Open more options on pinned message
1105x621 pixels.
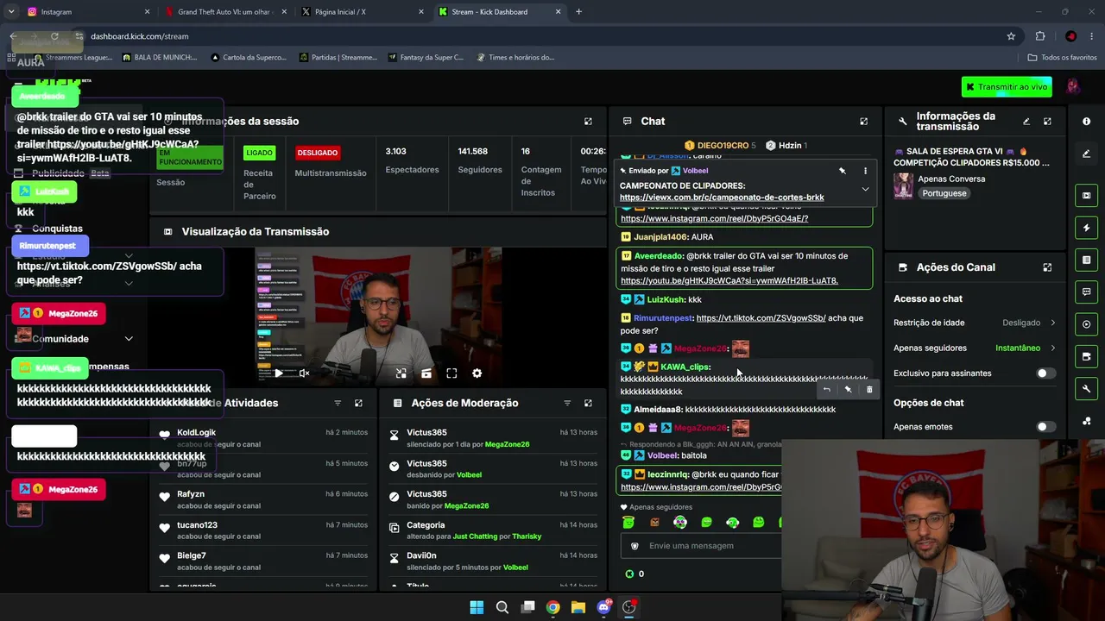pyautogui.click(x=865, y=171)
